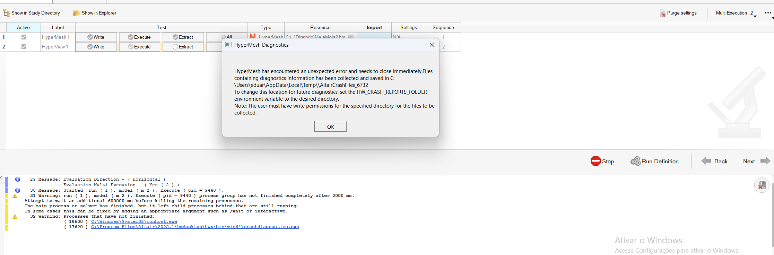Click the Sequence column header
The image size is (774, 255).
click(443, 27)
